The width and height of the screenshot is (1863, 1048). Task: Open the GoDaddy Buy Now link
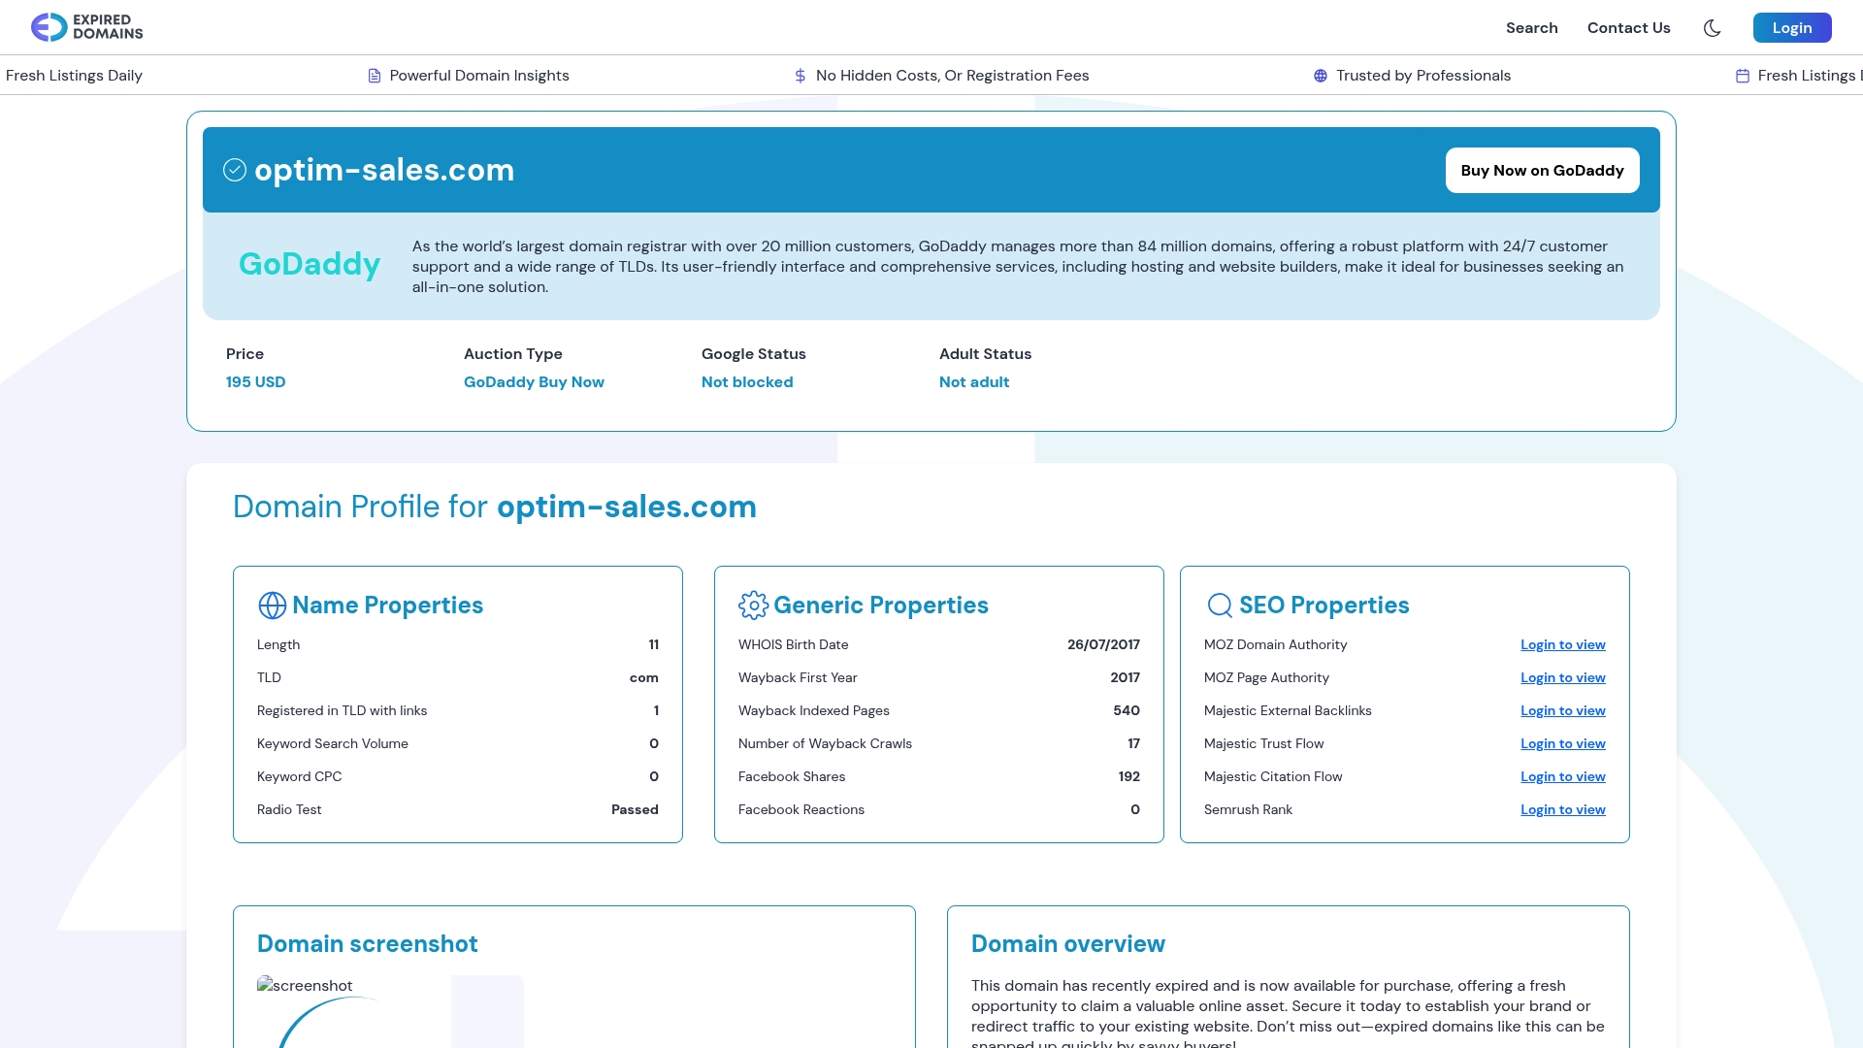(x=534, y=381)
